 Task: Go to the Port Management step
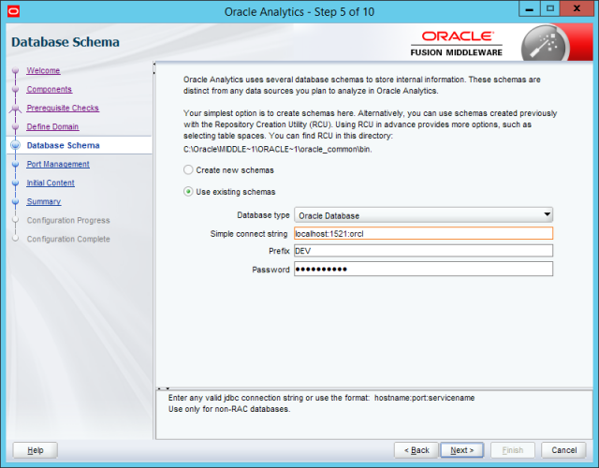click(x=58, y=165)
